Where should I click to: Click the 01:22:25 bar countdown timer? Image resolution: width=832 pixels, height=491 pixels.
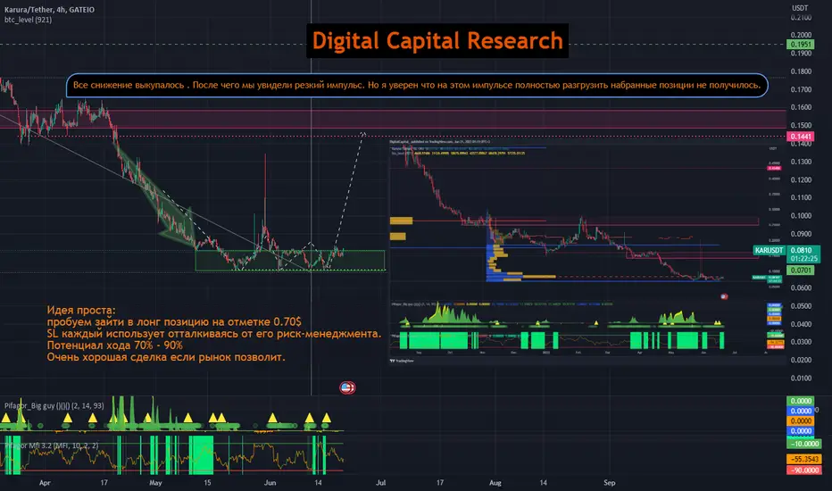[802, 259]
